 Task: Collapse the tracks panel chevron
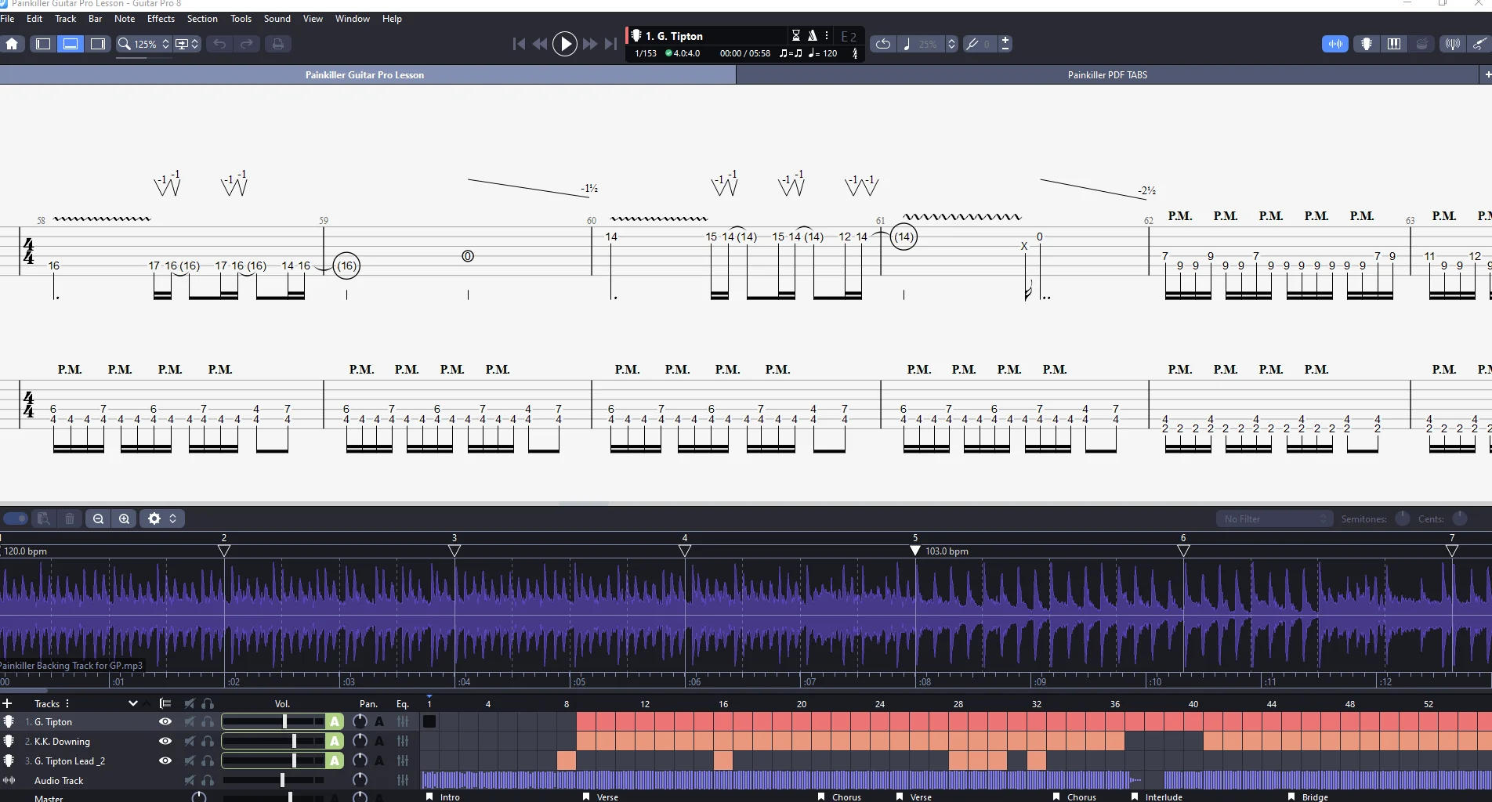click(132, 703)
